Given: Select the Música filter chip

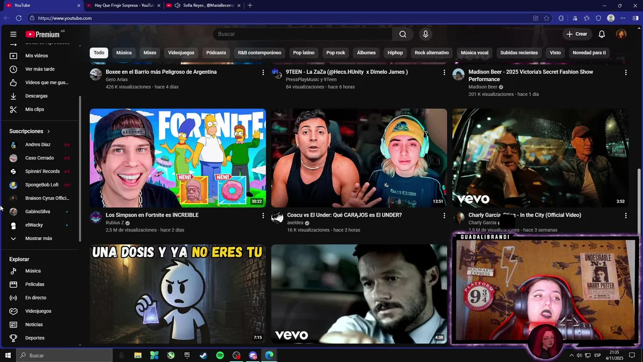Looking at the screenshot, I should 124,53.
